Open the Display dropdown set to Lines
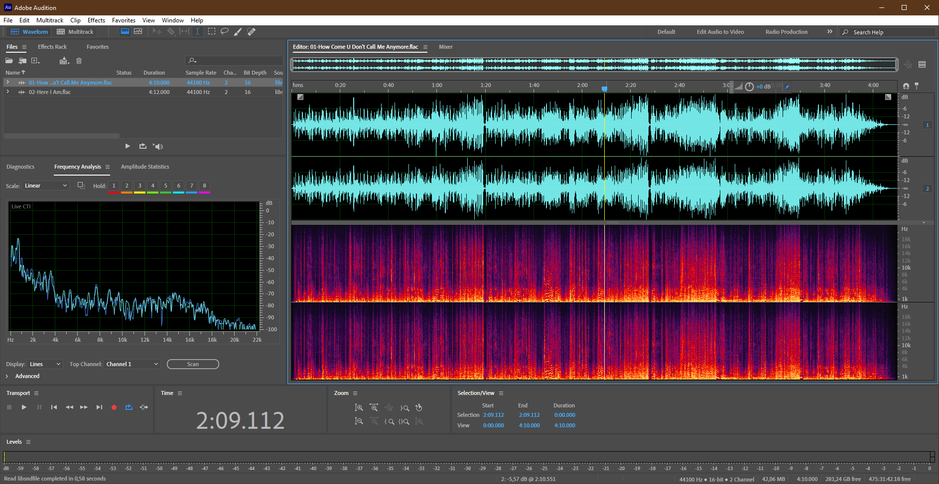The image size is (939, 484). coord(45,364)
